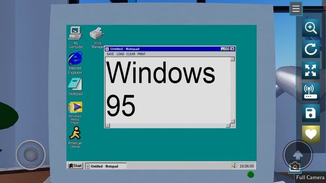Tap the zoom-in magnifier icon
Screen dimensions: 326x183
pos(311,28)
